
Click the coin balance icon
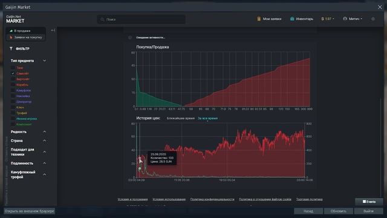tap(322, 19)
